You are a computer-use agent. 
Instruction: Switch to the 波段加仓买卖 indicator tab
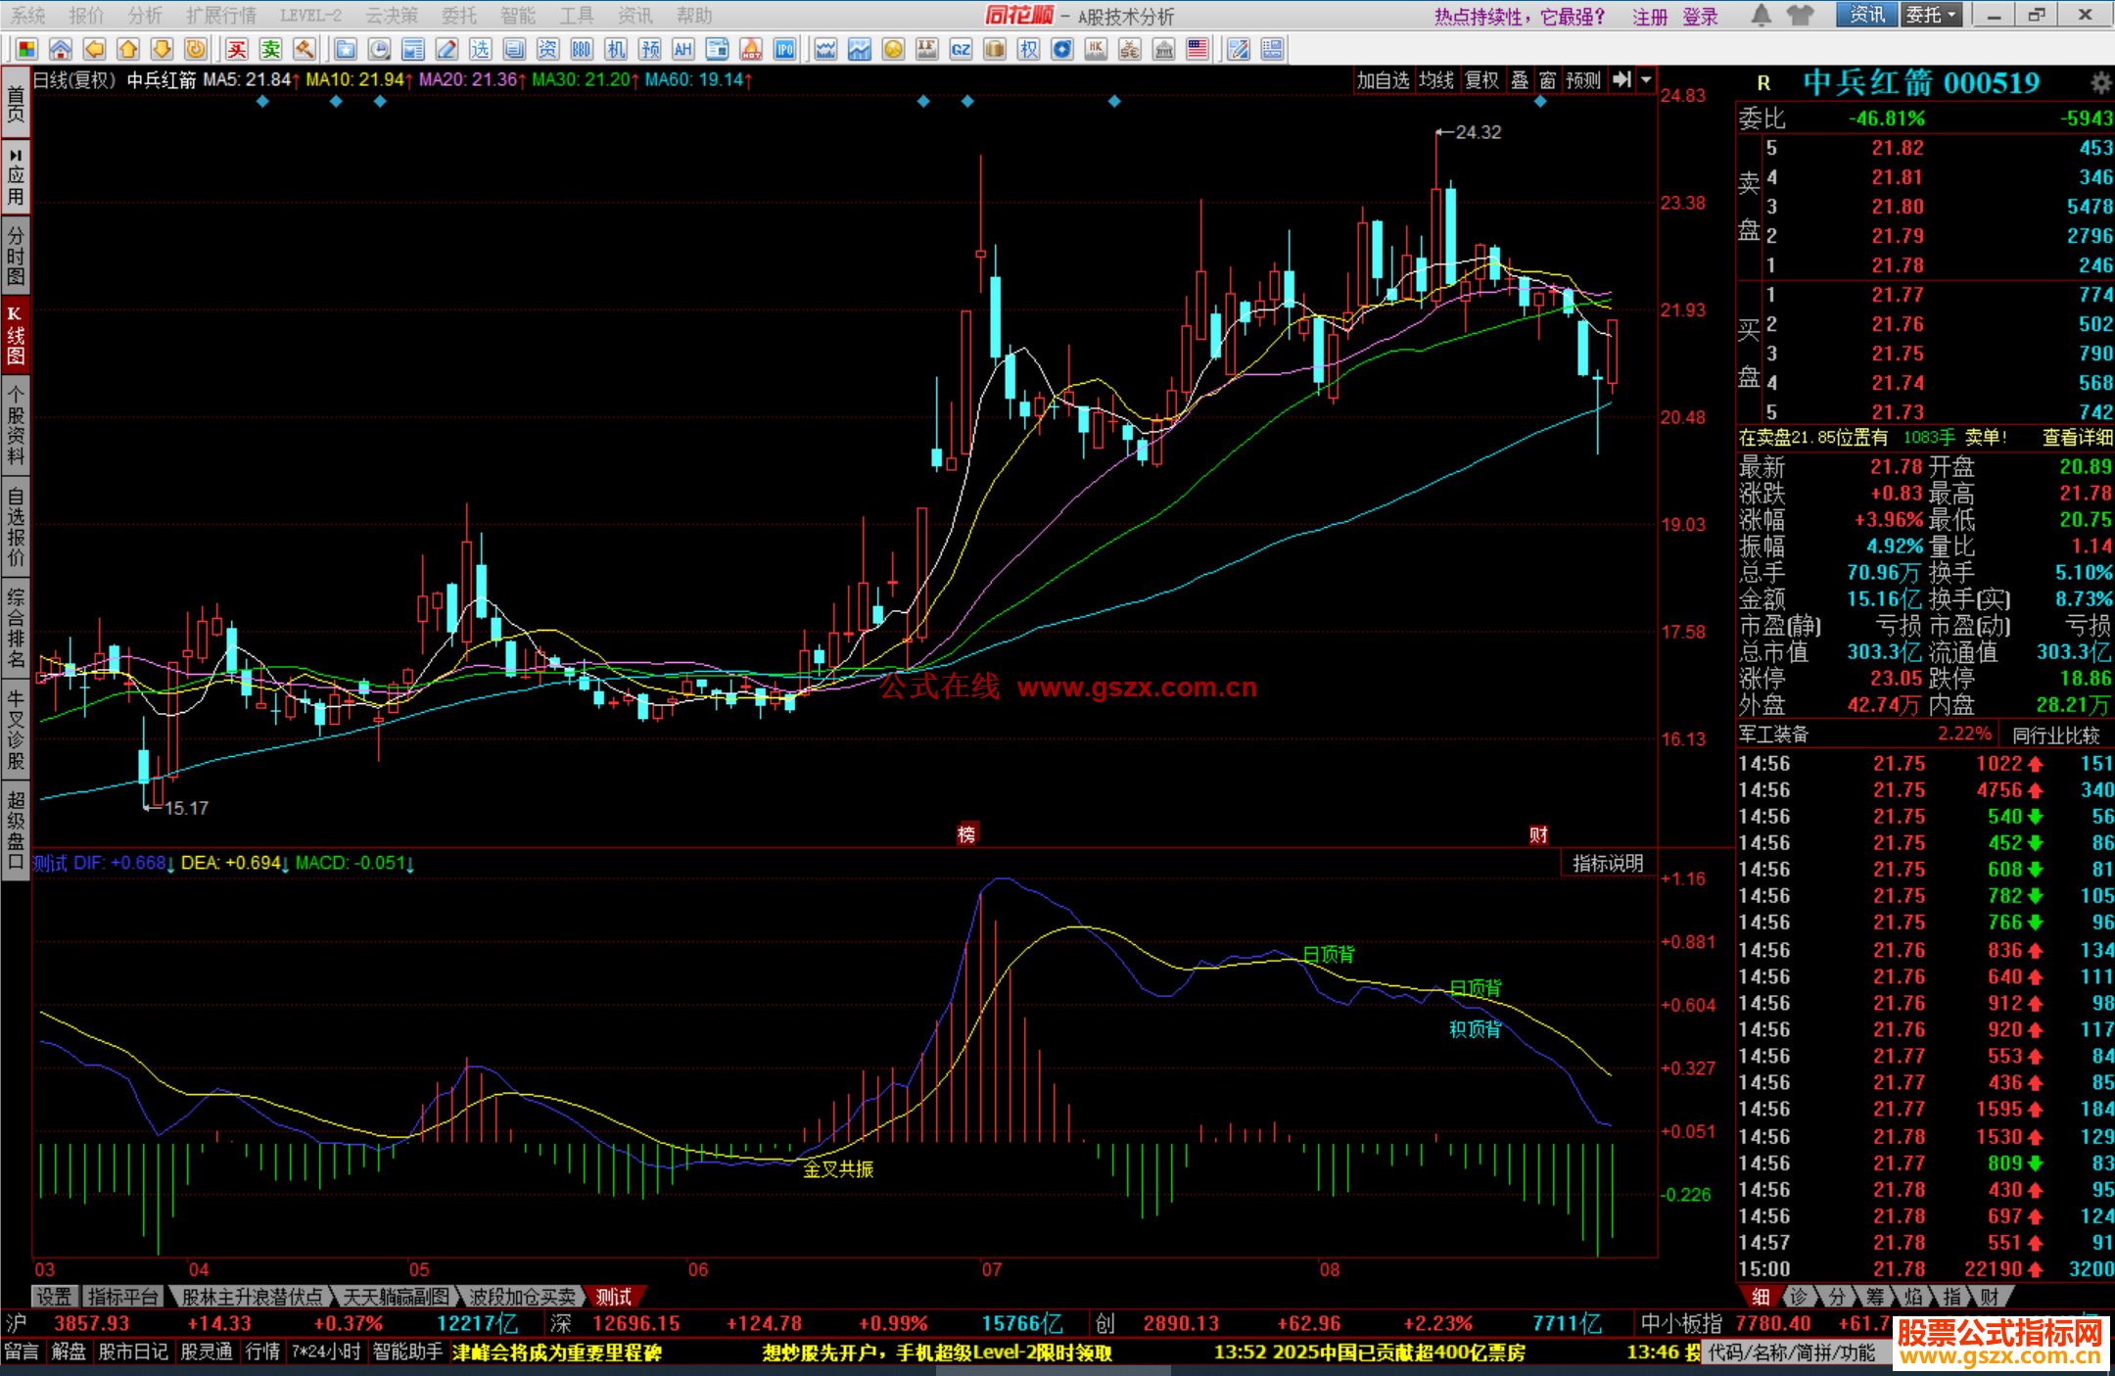click(522, 1296)
